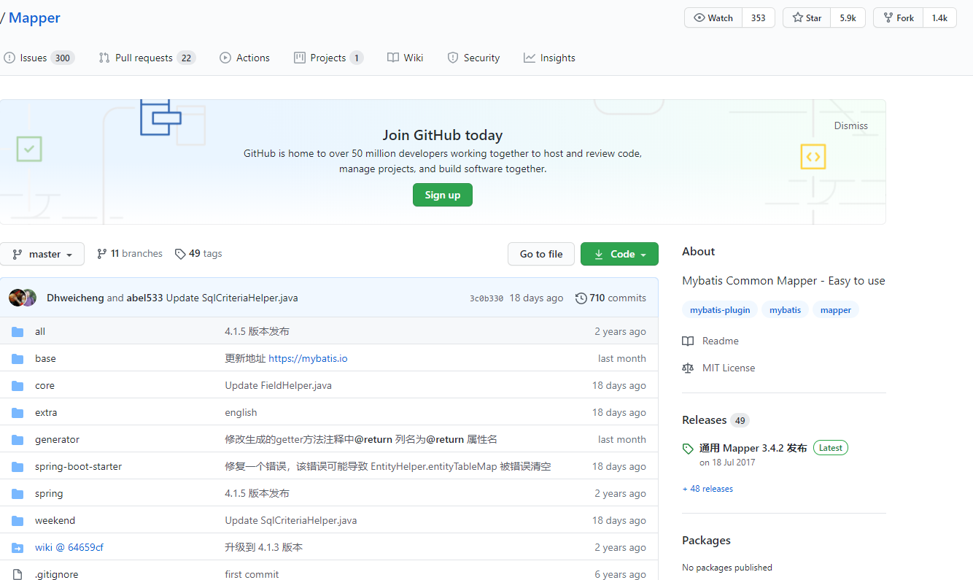Screen dimensions: 973x580
Task: Open the core folder
Action: (x=44, y=385)
